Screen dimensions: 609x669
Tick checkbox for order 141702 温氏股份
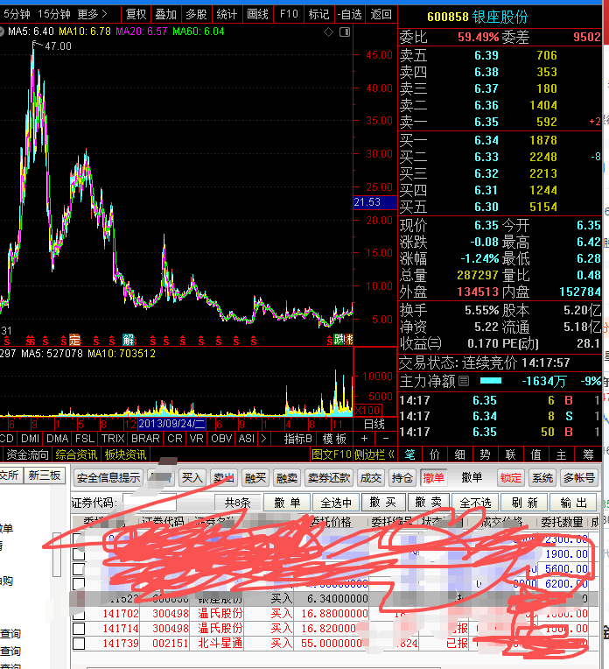(79, 614)
